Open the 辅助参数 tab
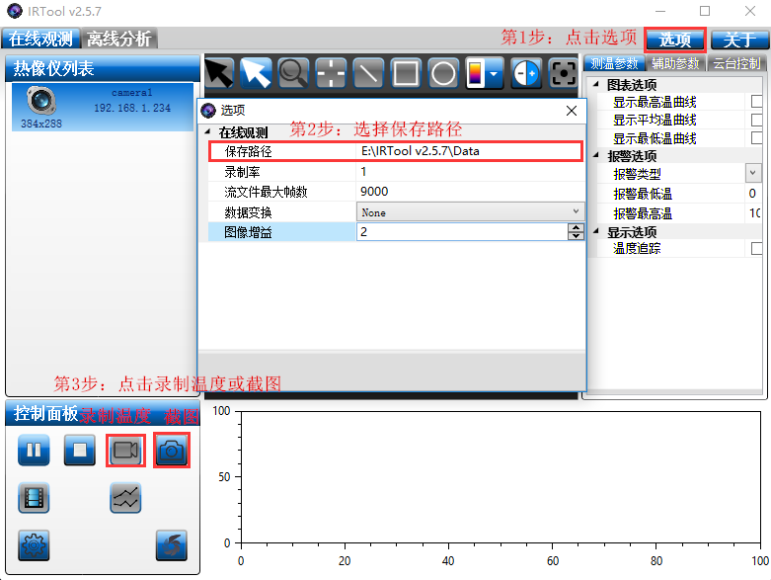Screen dimensions: 771x580 coord(675,64)
